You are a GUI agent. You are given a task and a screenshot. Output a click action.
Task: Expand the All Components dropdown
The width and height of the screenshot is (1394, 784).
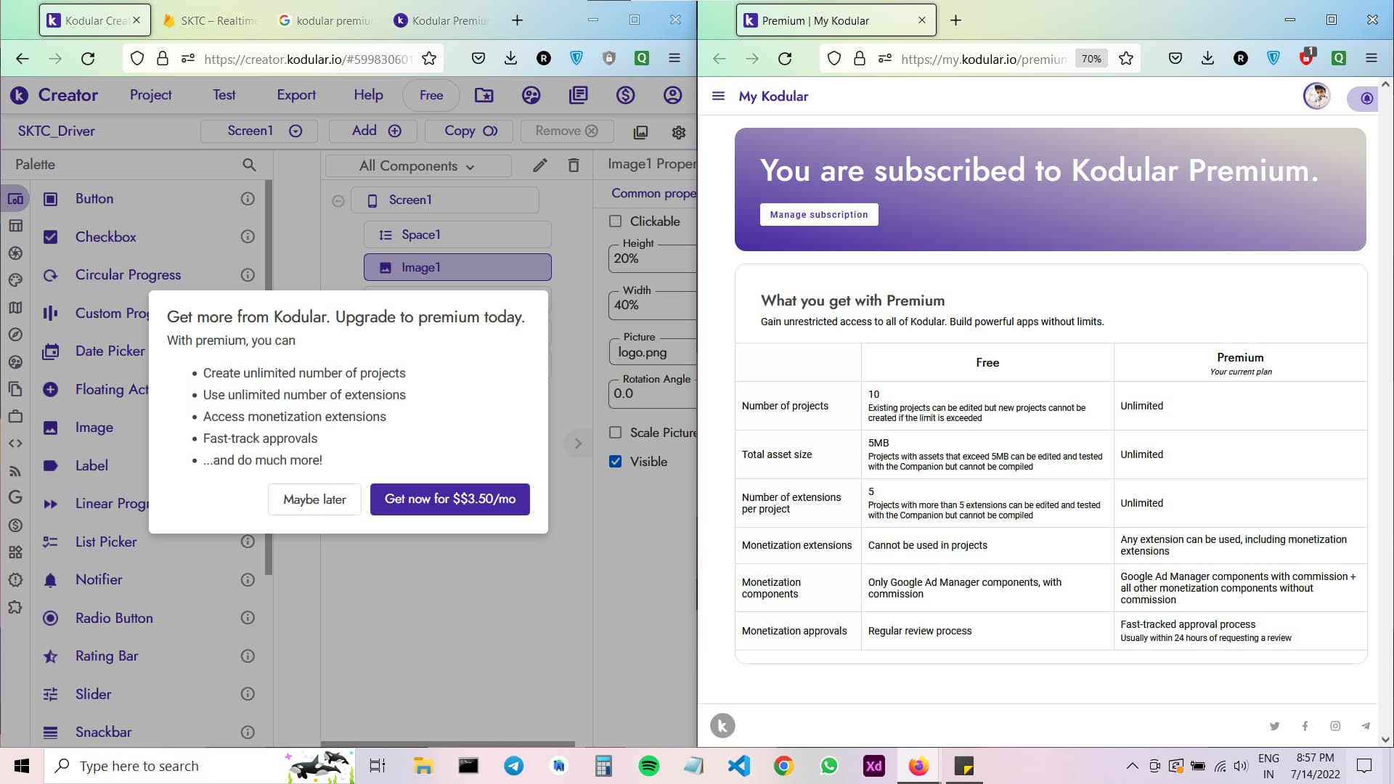[x=417, y=166]
